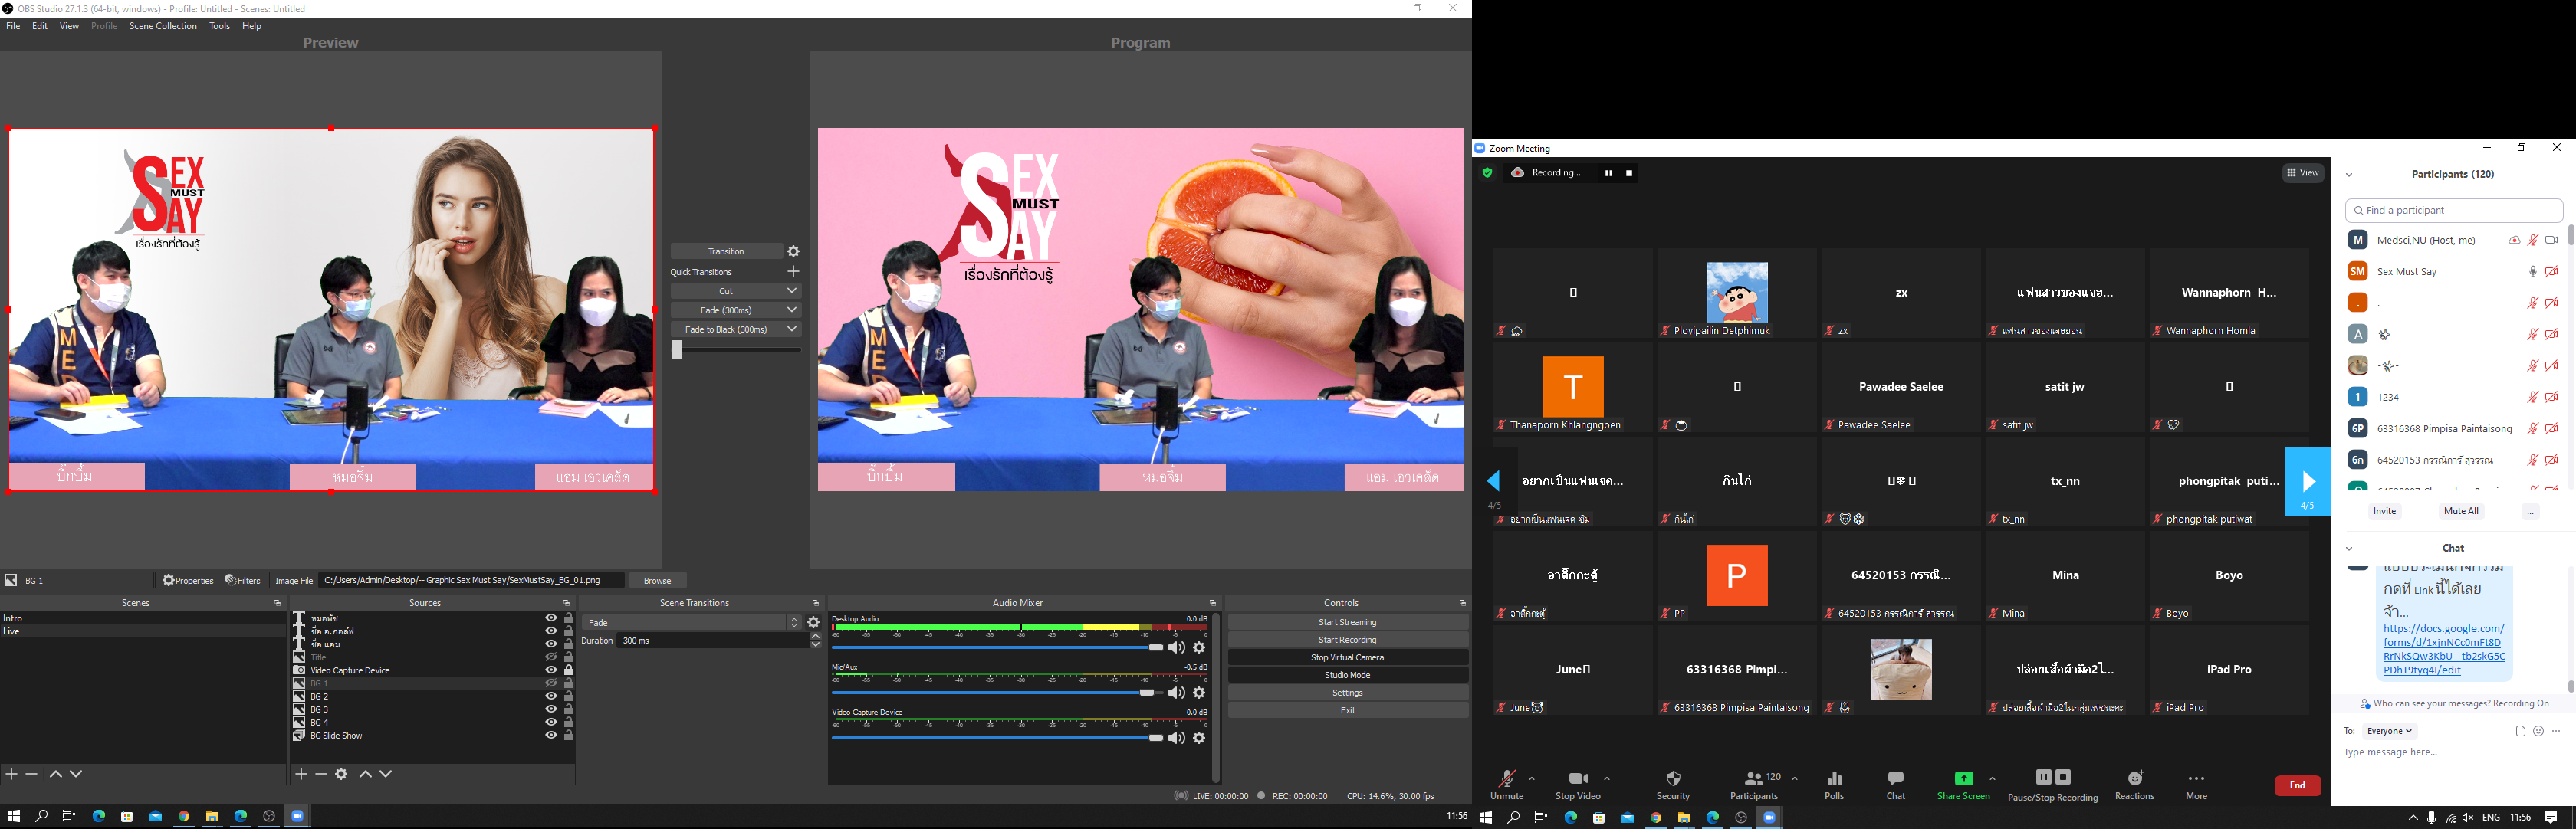Mute Mic/Aux in the mixer

coord(1177,693)
